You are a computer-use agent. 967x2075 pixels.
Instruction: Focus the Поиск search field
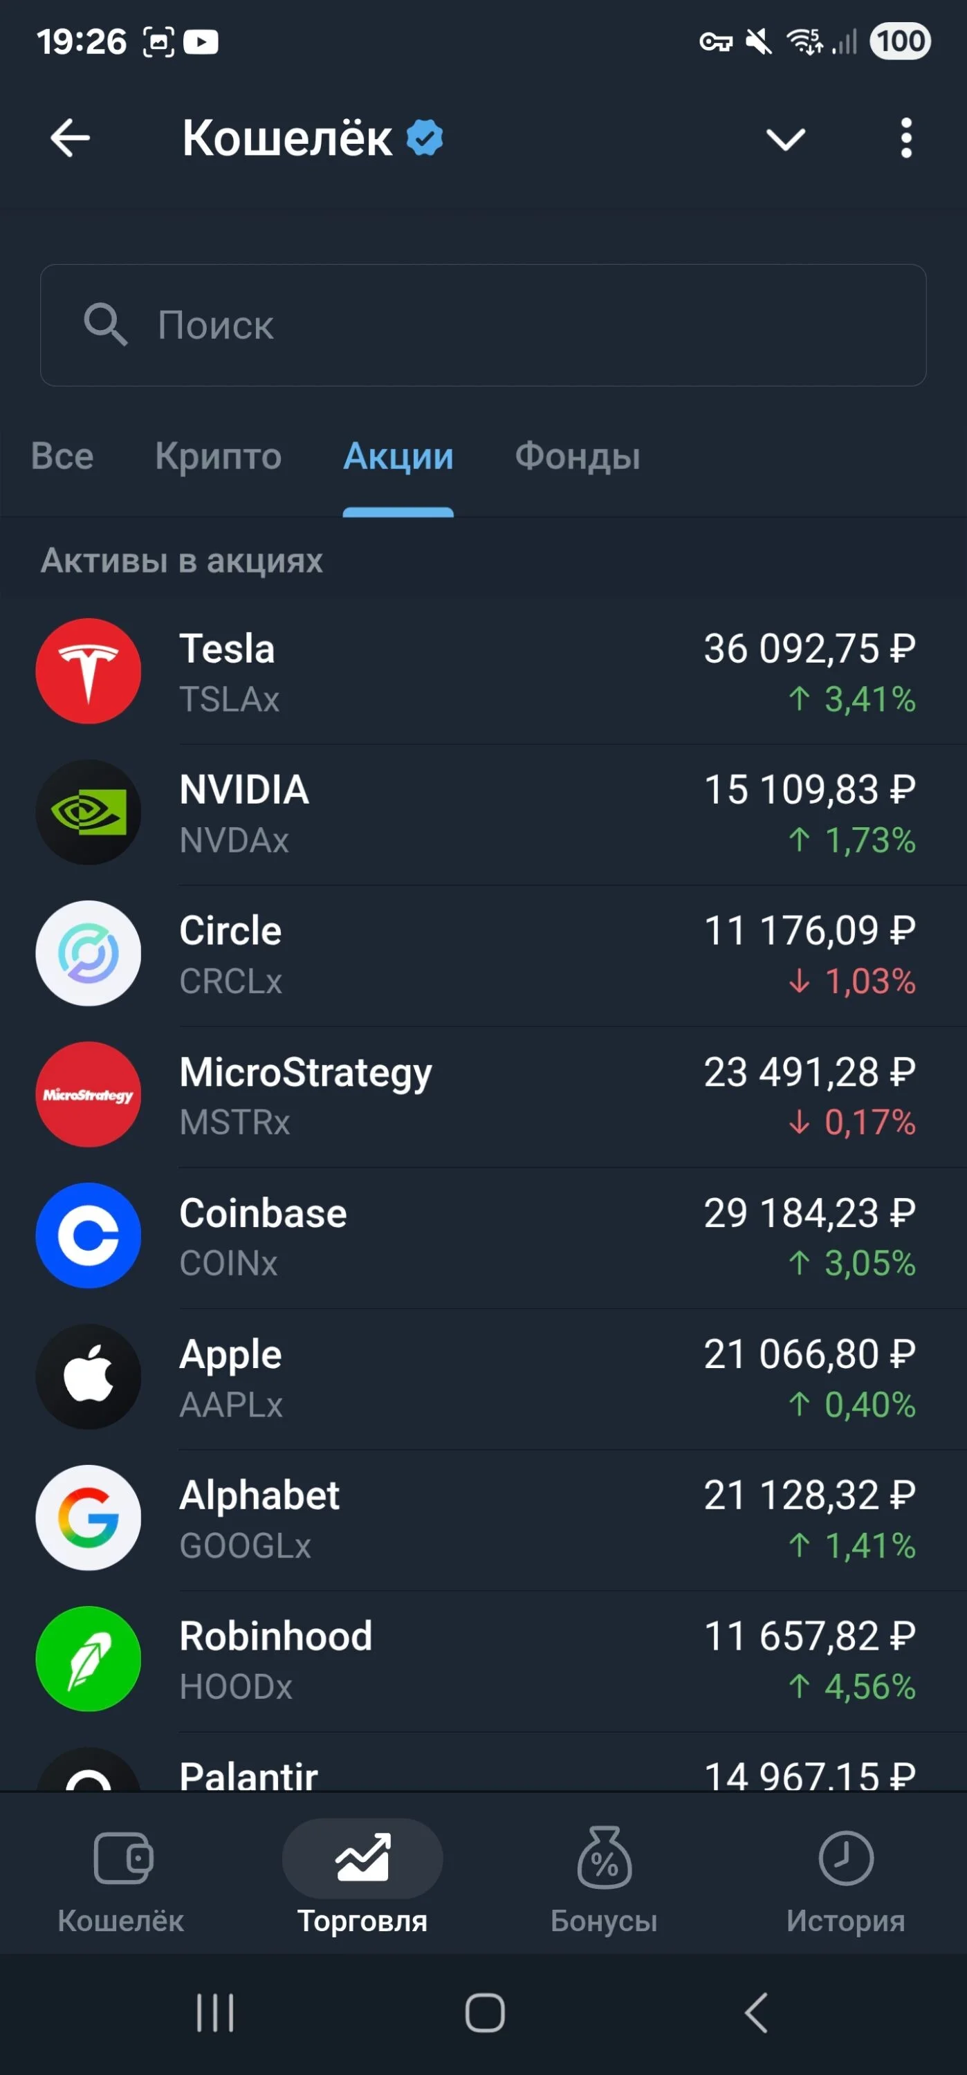click(x=483, y=324)
